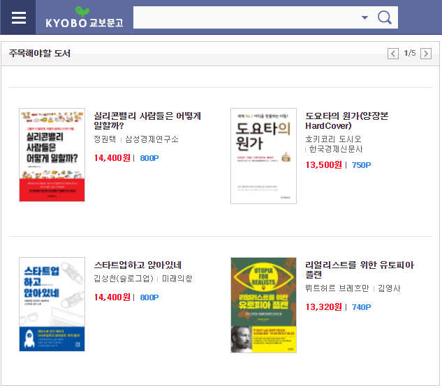Image resolution: width=442 pixels, height=388 pixels.
Task: Click author 뤼트허르 브레흐만
Action: click(x=337, y=288)
